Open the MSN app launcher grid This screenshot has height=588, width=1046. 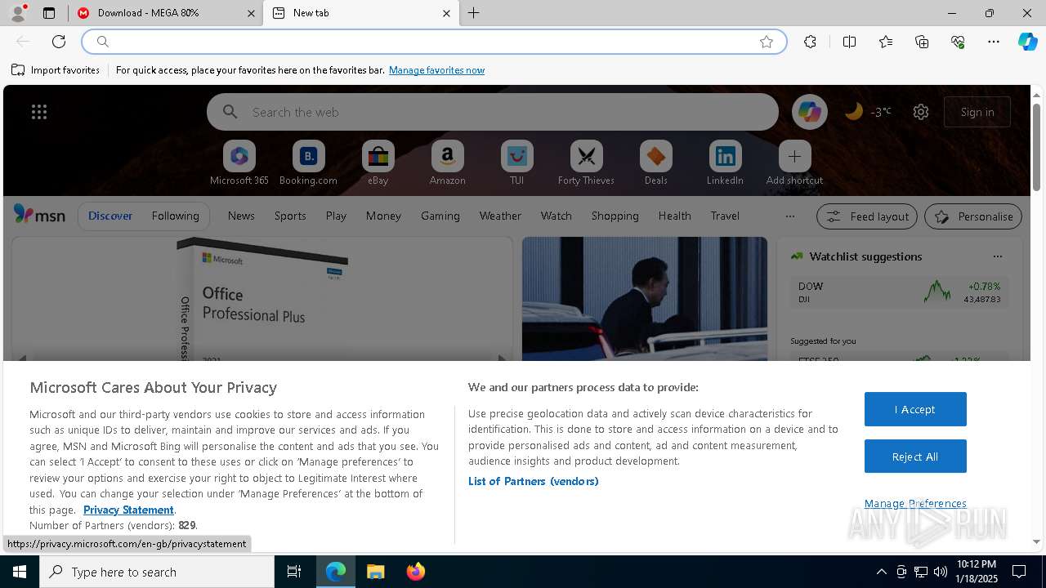pyautogui.click(x=39, y=112)
